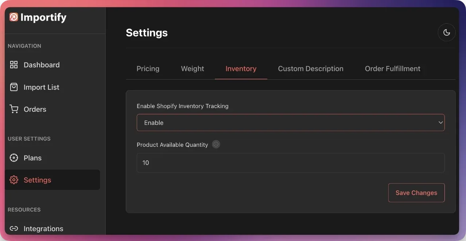The image size is (466, 241).
Task: Select the Inventory tab
Action: 241,69
